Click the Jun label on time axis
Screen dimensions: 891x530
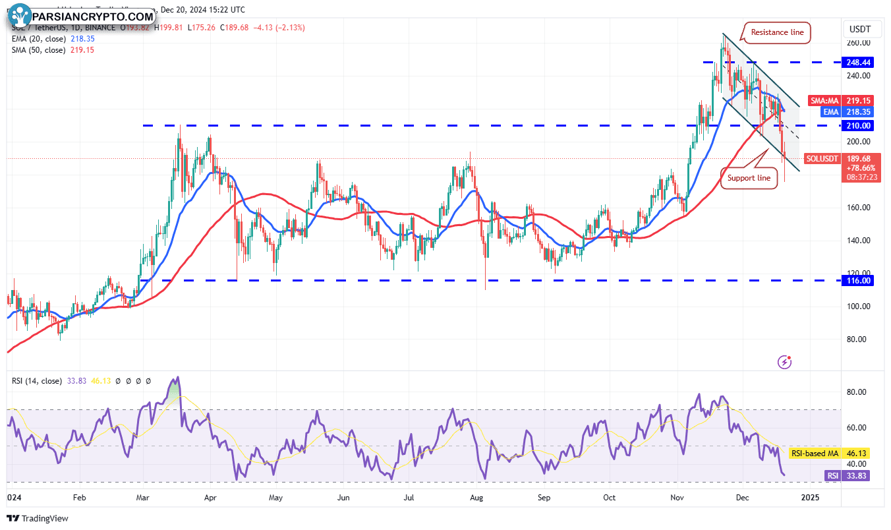point(343,498)
